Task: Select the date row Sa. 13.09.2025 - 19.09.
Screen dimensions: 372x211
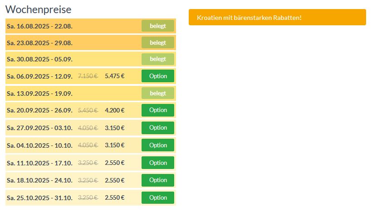Action: coord(39,94)
